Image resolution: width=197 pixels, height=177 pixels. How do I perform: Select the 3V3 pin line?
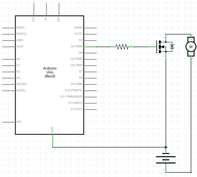coord(34,10)
